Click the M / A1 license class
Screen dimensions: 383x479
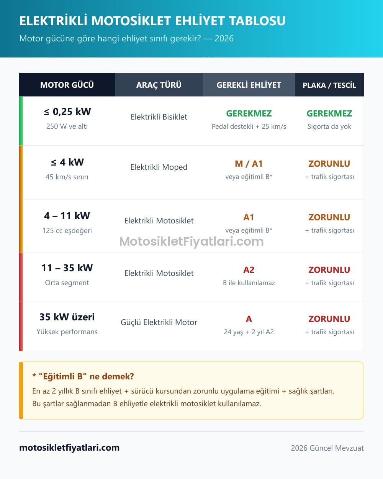249,164
